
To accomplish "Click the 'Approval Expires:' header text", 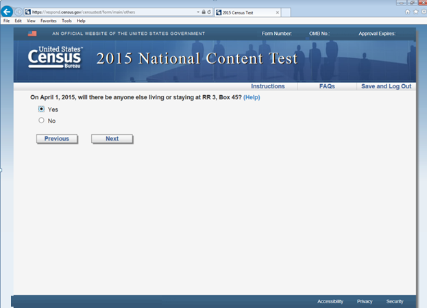I will (x=377, y=34).
